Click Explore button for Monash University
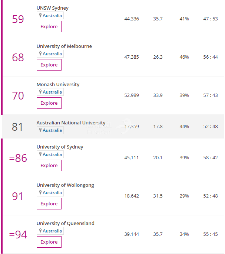225x254 pixels. point(49,103)
